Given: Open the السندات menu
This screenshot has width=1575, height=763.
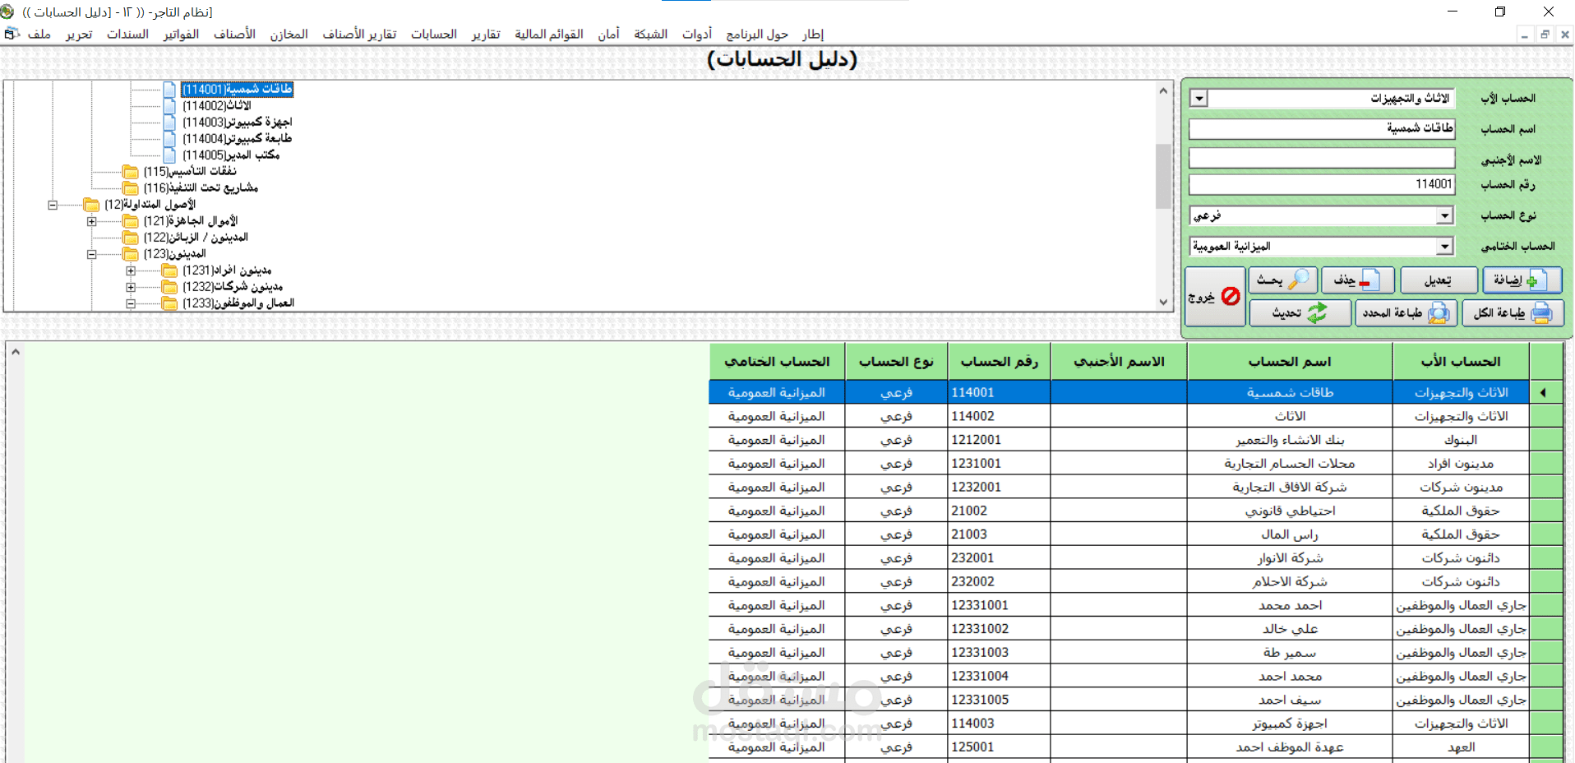Looking at the screenshot, I should point(127,34).
